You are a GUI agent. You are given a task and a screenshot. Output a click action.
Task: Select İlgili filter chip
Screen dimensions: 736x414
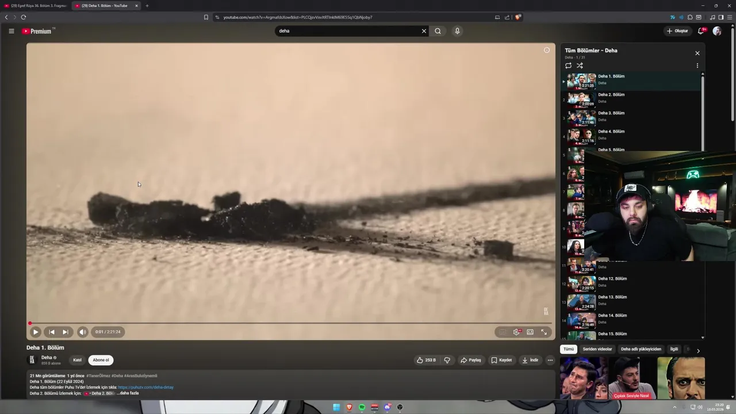tap(674, 349)
